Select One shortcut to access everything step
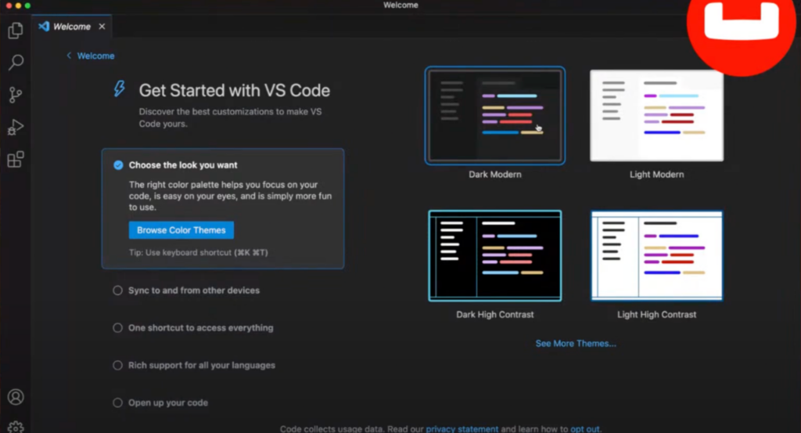801x433 pixels. click(x=193, y=328)
